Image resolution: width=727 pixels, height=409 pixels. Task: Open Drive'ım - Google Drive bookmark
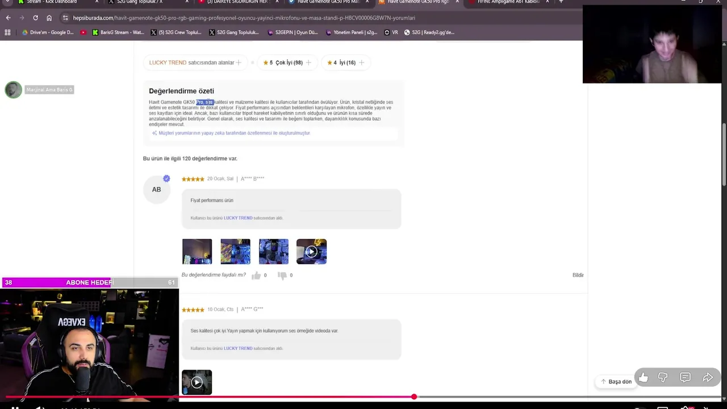pyautogui.click(x=48, y=32)
